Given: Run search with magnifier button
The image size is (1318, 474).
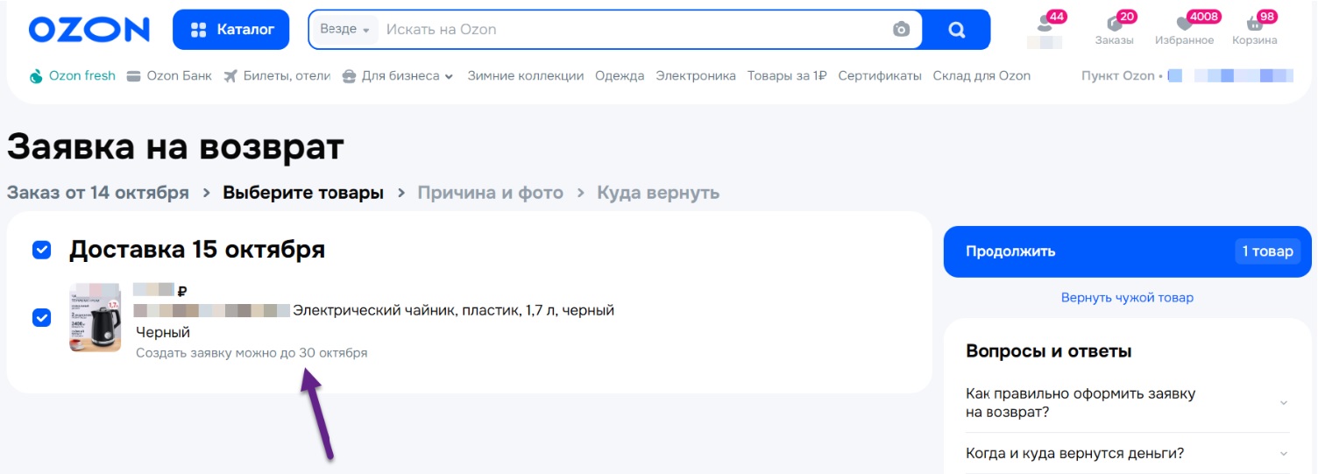Looking at the screenshot, I should coord(956,30).
